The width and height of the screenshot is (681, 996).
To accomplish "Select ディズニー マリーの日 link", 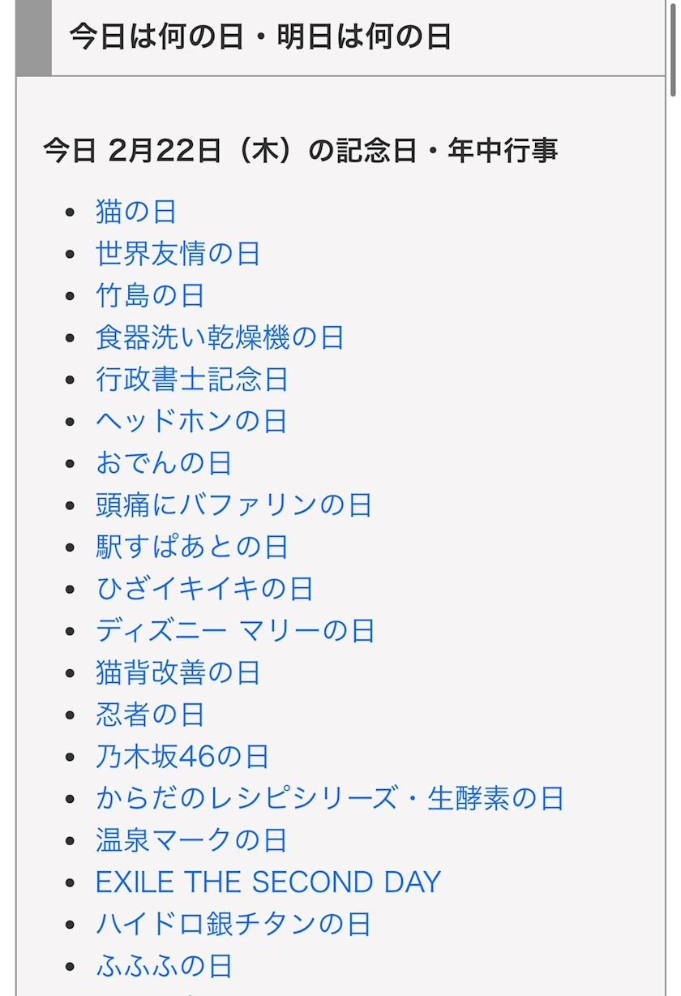I will 235,631.
